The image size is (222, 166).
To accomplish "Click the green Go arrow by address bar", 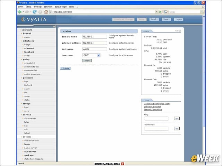I will (160, 12).
